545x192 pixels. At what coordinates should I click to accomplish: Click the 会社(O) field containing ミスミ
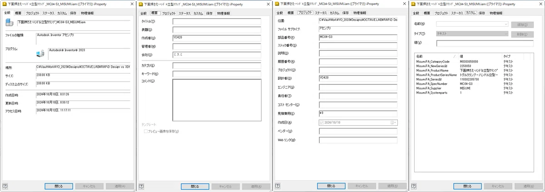[x=217, y=54]
